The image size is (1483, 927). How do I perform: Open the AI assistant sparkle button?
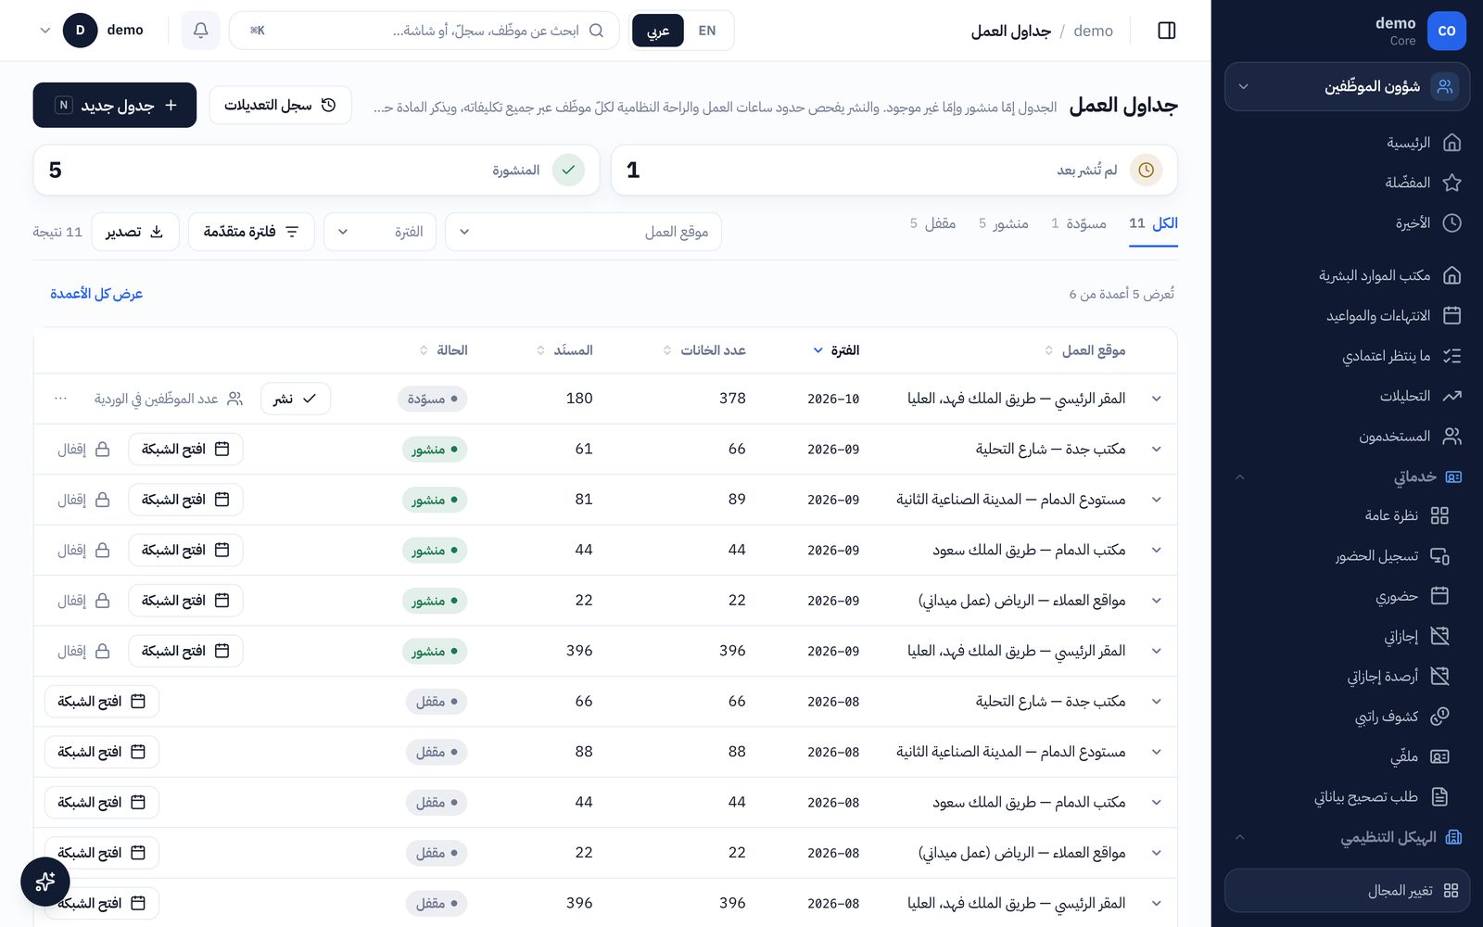[45, 882]
